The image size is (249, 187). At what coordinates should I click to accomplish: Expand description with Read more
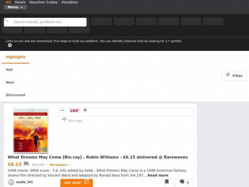pos(158,175)
